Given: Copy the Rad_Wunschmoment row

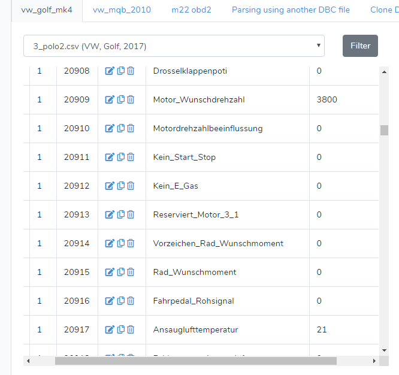Looking at the screenshot, I should click(120, 272).
